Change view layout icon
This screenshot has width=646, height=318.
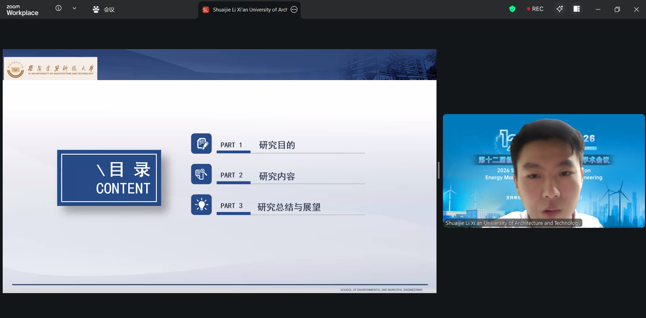pos(577,9)
